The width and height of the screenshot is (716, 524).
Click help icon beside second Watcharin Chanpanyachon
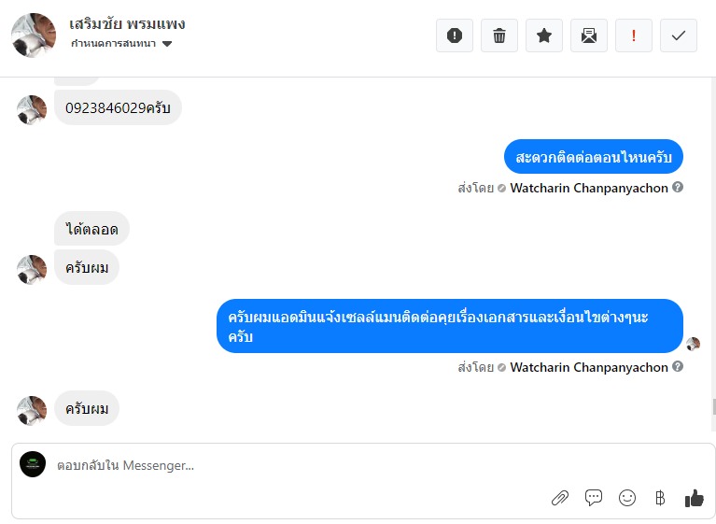click(x=679, y=367)
